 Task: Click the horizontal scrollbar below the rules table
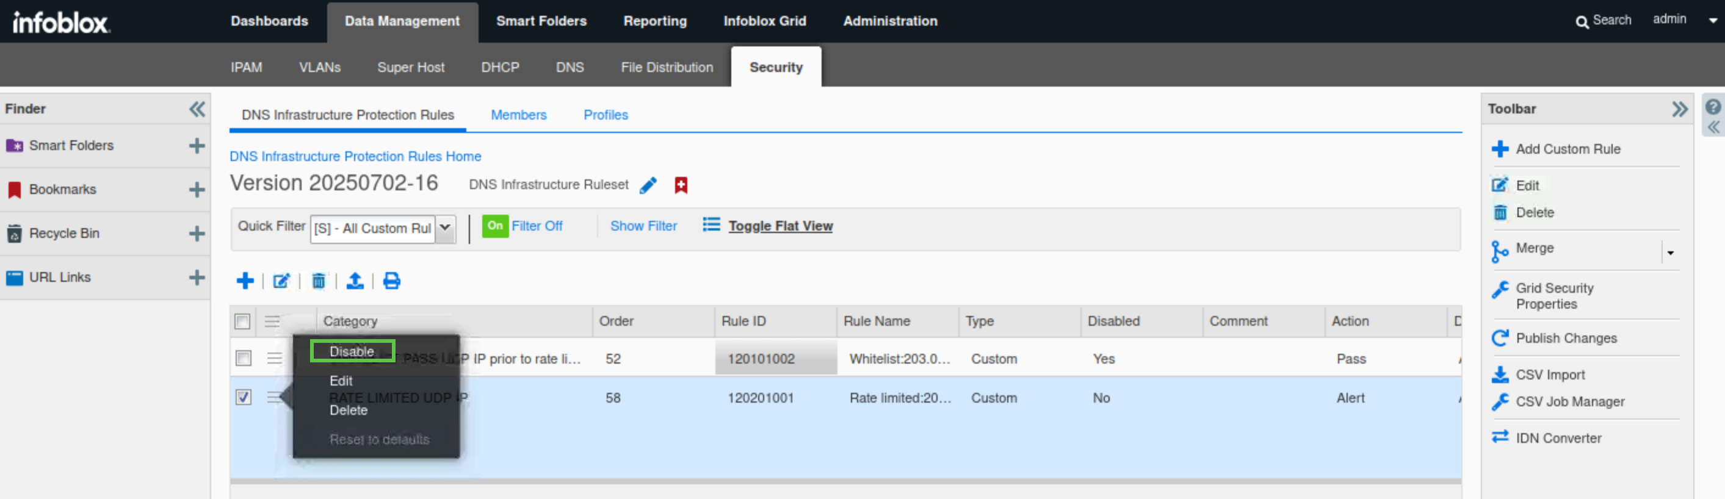pyautogui.click(x=845, y=481)
